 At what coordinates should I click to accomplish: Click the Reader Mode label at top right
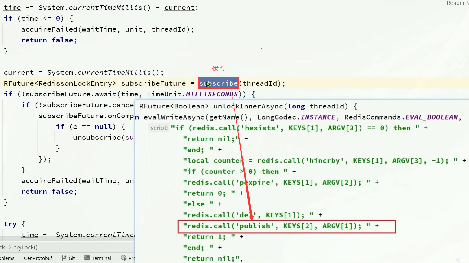[x=458, y=3]
